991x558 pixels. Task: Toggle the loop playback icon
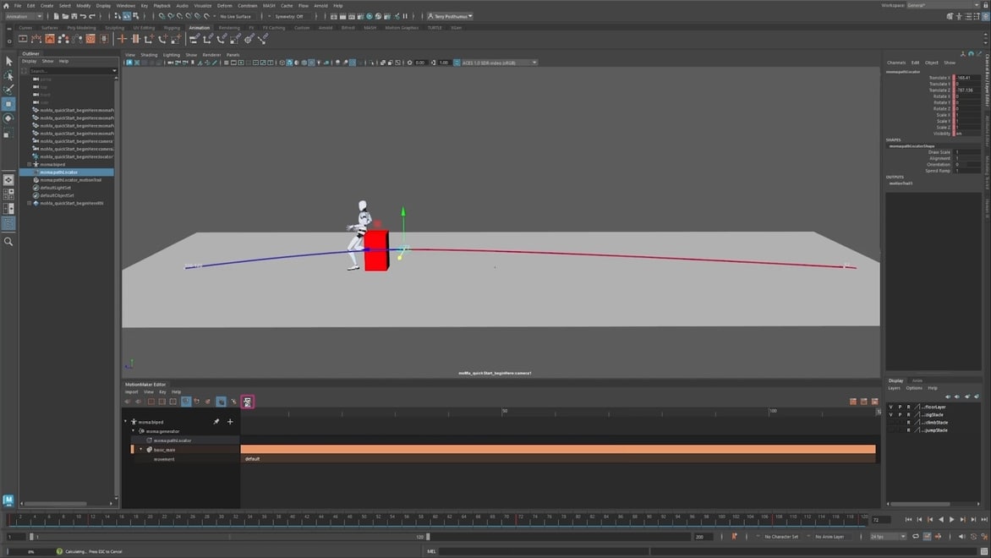[x=915, y=537]
